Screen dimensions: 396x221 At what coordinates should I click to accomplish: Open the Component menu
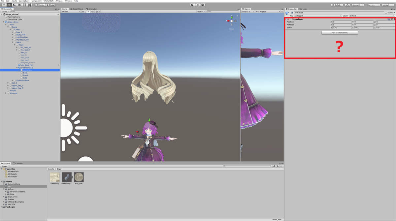(36, 1)
